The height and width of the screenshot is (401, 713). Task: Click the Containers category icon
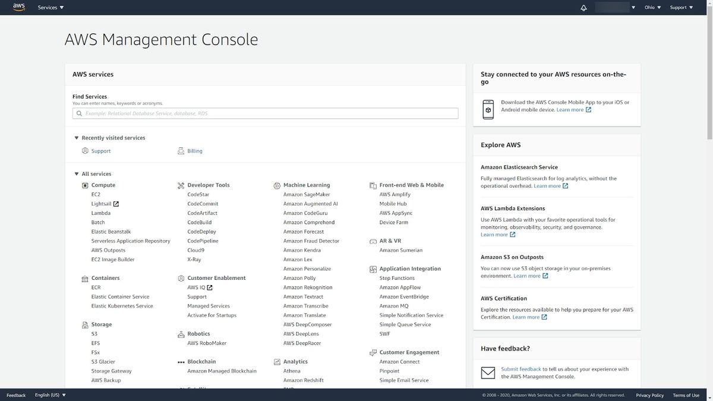(86, 277)
